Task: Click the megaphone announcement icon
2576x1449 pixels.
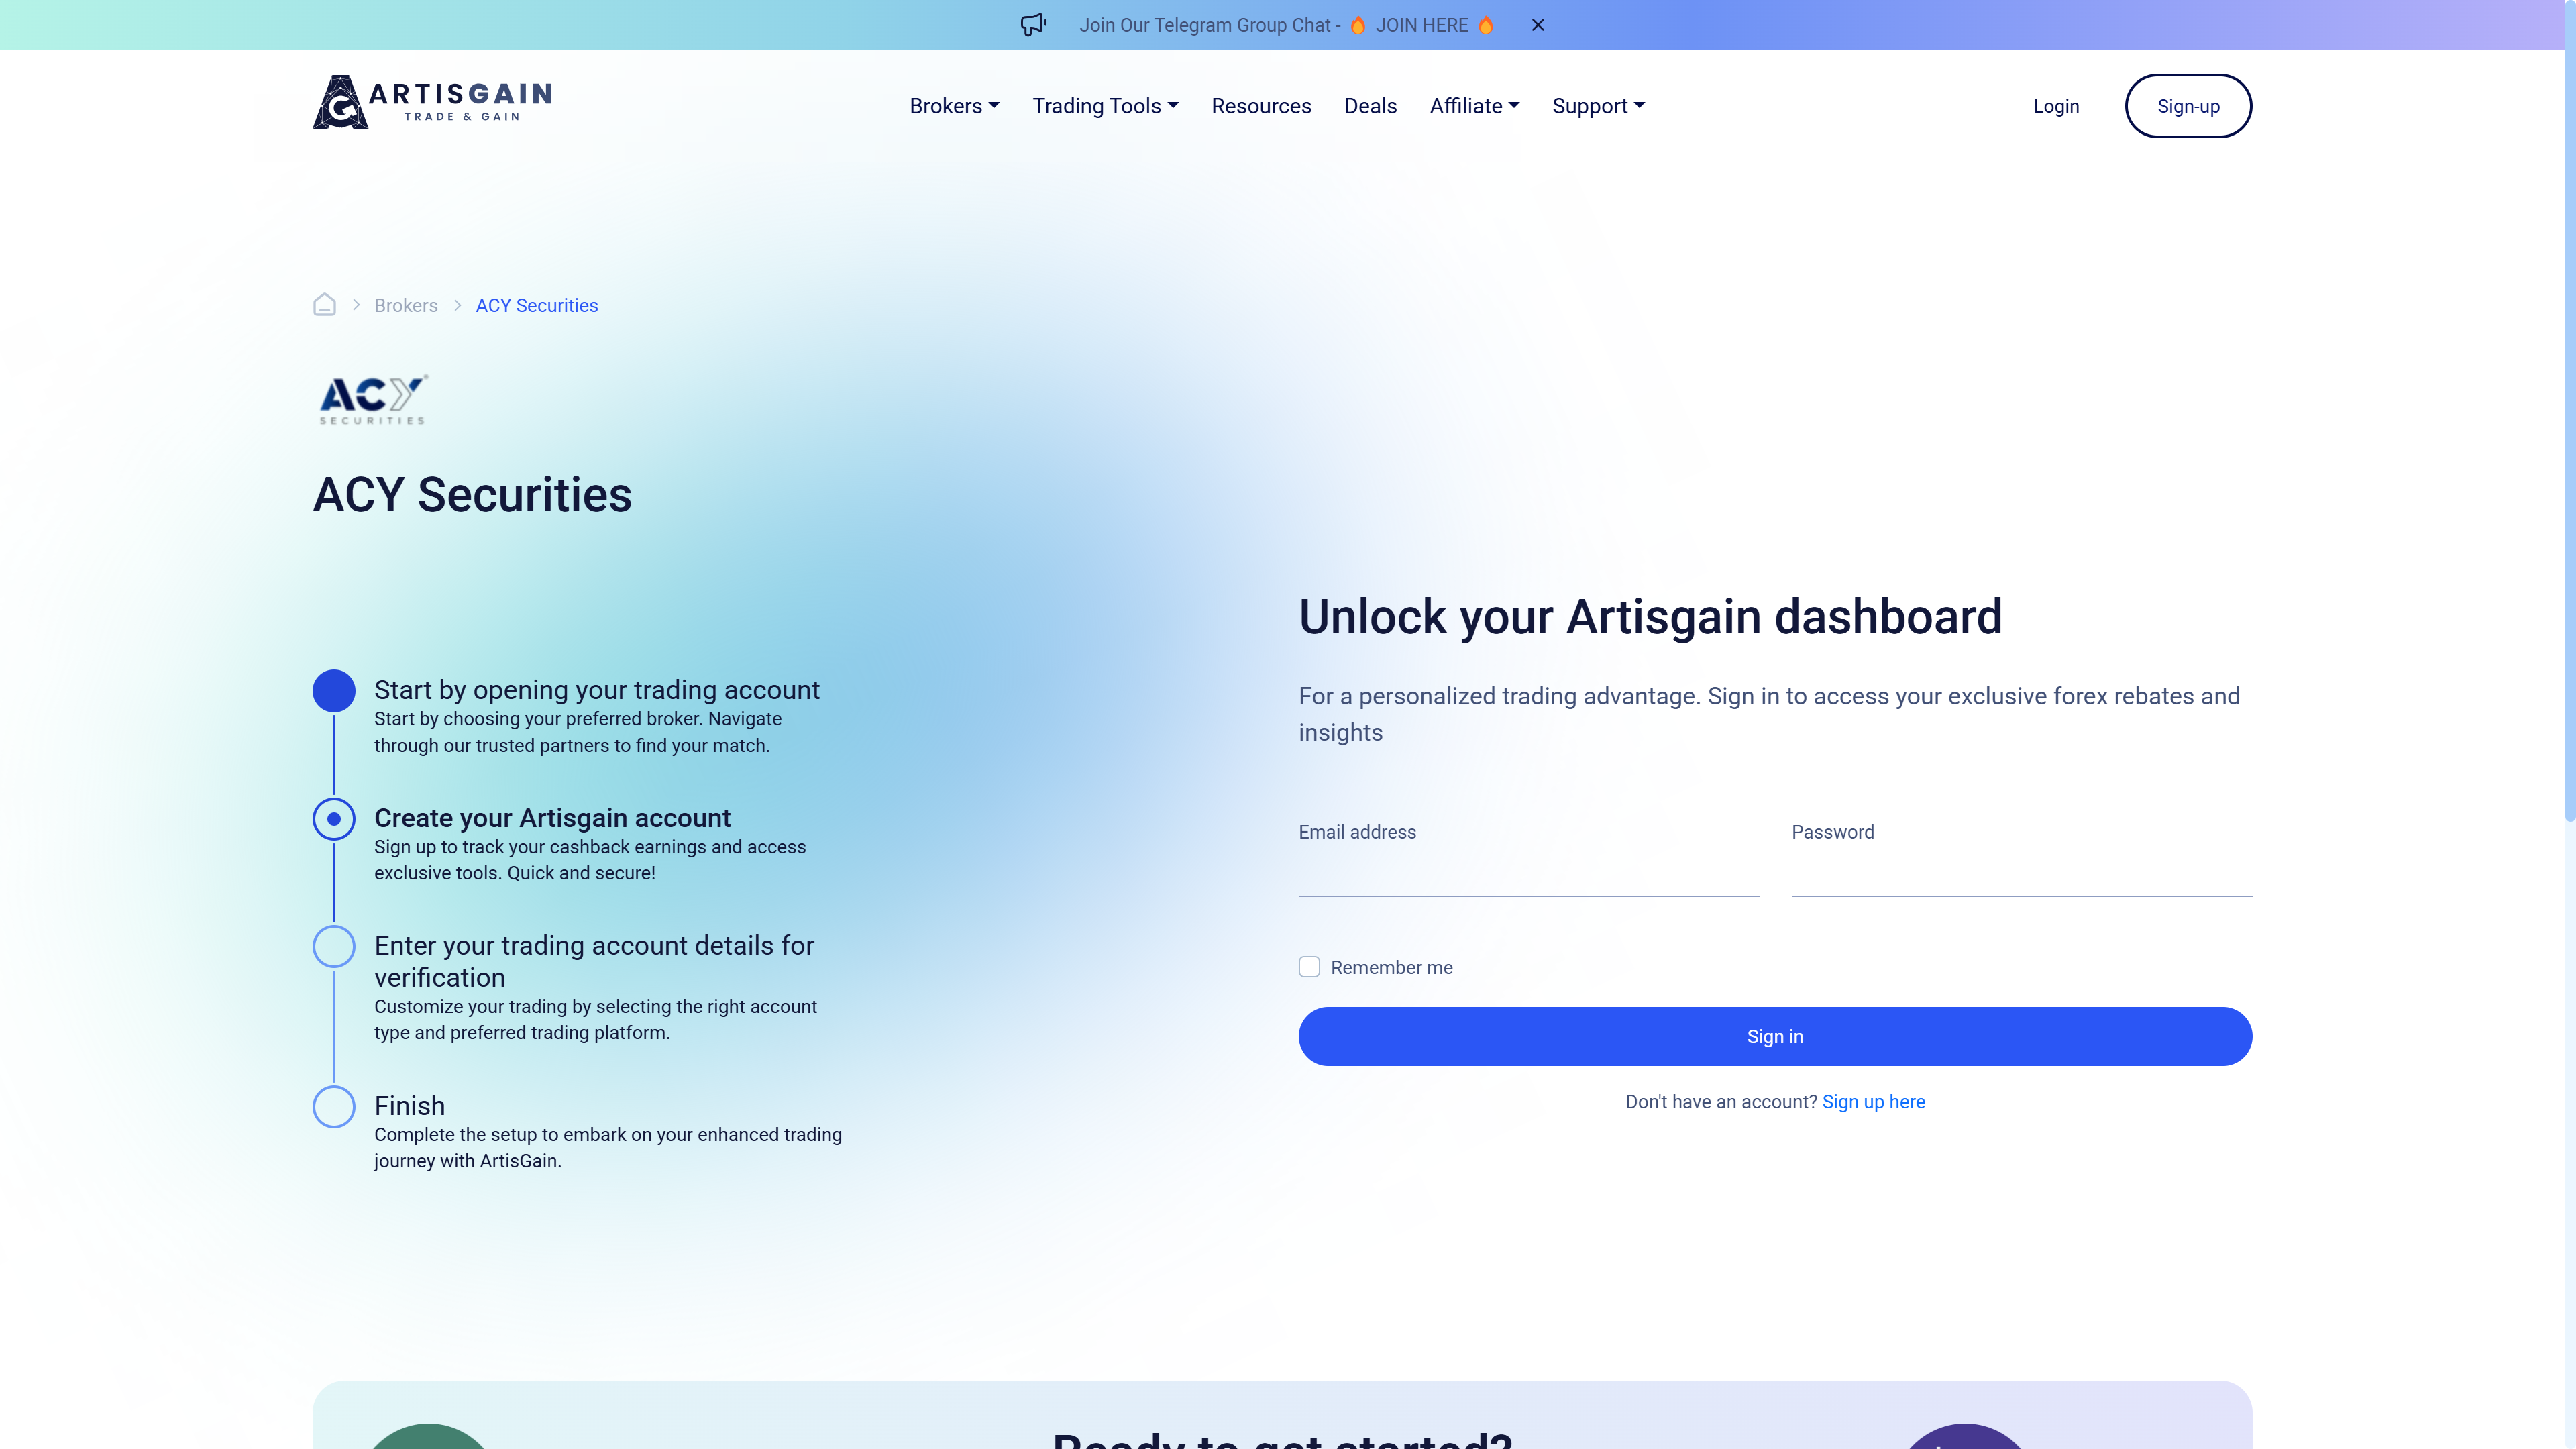Action: point(1033,25)
